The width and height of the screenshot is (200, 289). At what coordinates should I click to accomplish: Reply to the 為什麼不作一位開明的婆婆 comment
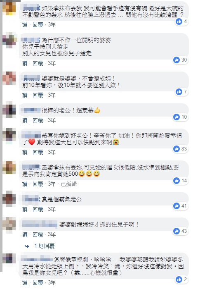38,63
